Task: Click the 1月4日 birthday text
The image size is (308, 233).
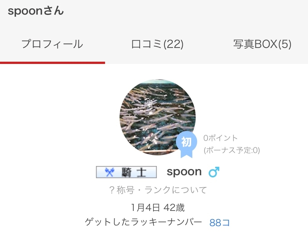Action: 145,207
